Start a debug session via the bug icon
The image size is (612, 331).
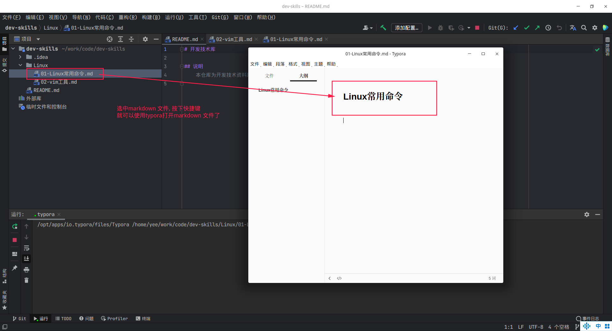(440, 28)
